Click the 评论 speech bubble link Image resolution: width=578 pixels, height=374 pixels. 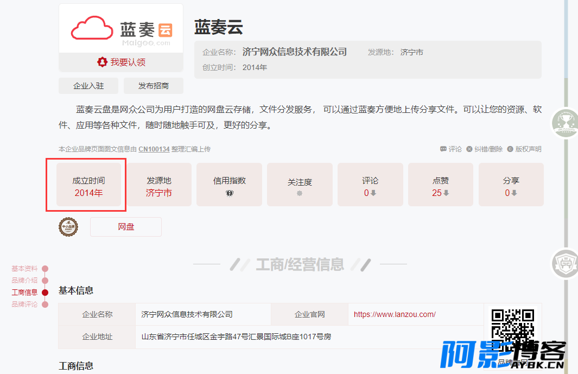click(450, 149)
